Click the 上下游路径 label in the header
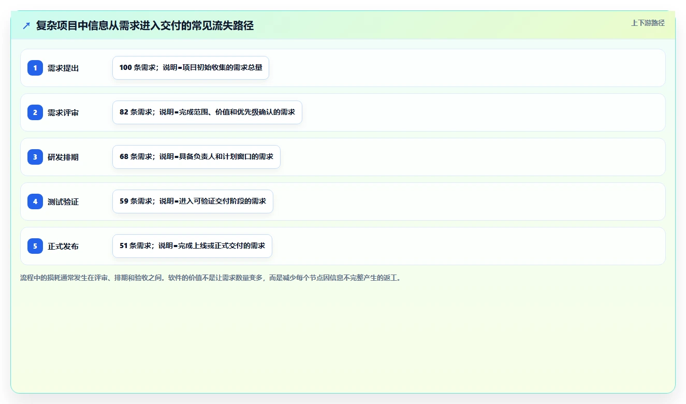 [648, 23]
